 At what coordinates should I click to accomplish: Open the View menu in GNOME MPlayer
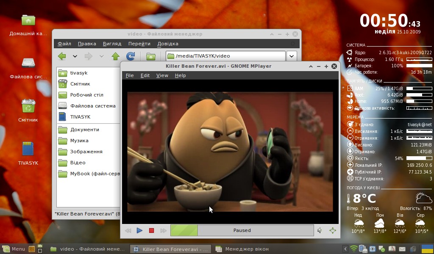[x=162, y=75]
